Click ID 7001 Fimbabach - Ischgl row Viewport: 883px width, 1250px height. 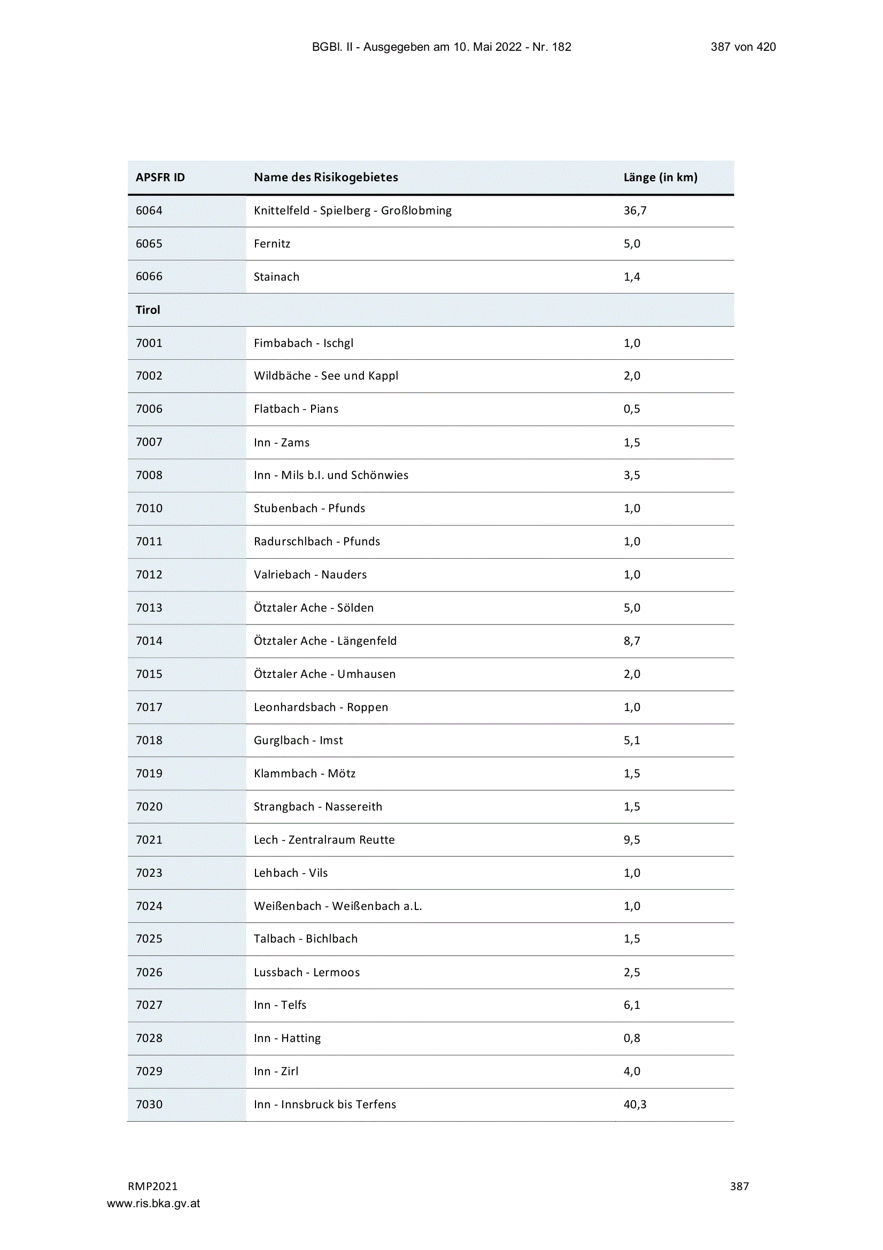(x=431, y=343)
